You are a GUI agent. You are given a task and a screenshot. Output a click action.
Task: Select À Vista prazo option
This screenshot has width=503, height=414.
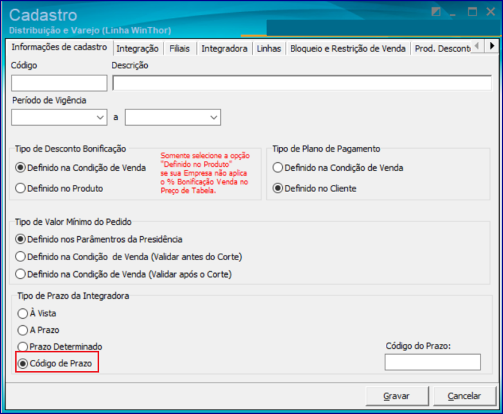37,314
